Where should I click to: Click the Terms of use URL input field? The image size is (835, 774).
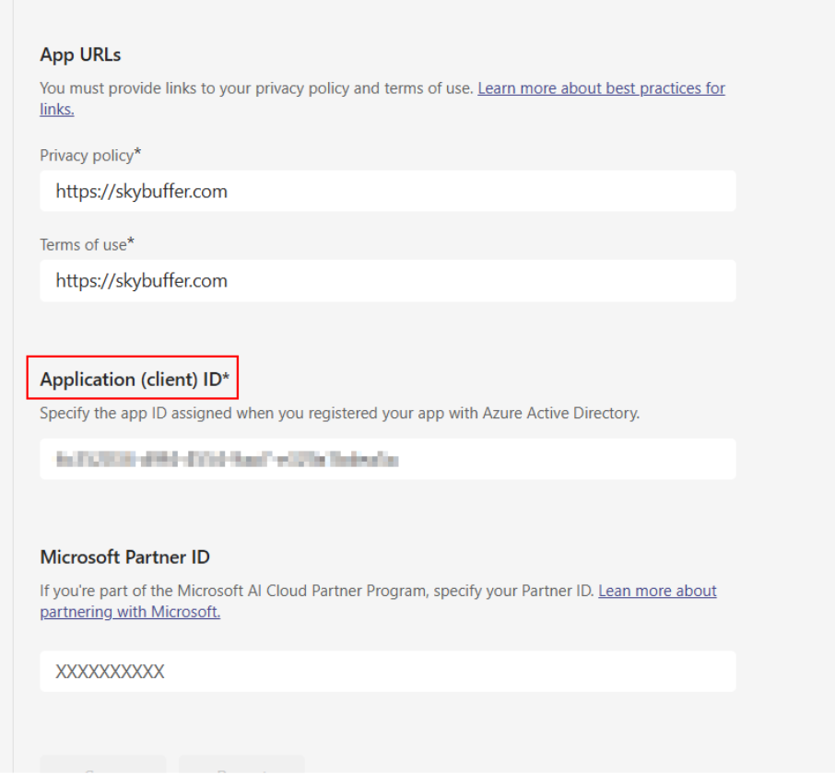click(x=387, y=281)
